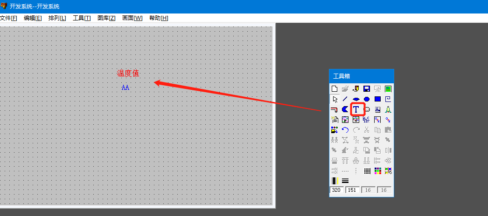
Task: Open the graphics library icon with colored dots
Action: [335, 130]
